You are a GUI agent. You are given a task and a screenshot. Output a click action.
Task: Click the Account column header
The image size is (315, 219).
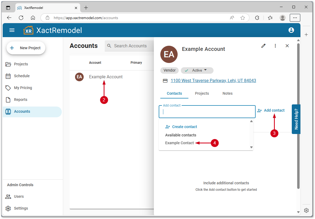tap(95, 63)
